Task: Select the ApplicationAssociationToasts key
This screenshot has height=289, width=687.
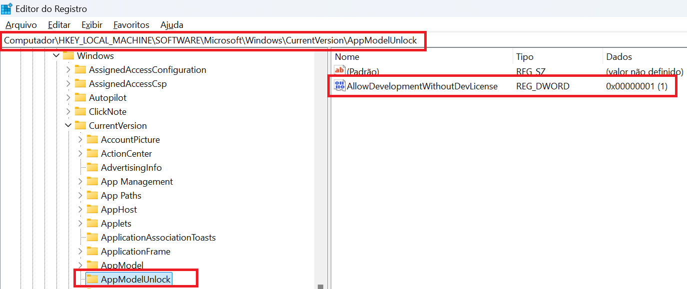Action: [x=158, y=238]
